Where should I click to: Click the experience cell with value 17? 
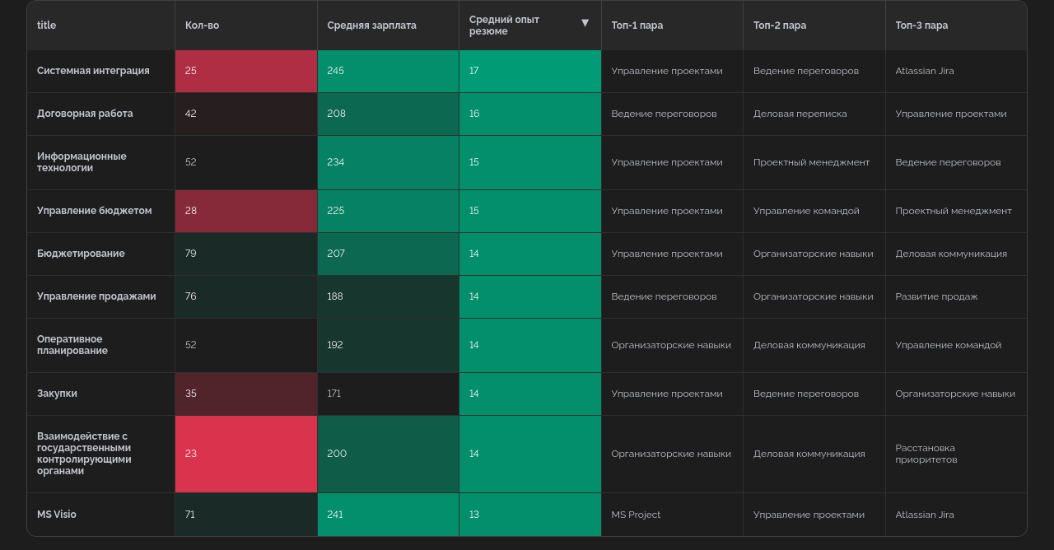(x=529, y=71)
